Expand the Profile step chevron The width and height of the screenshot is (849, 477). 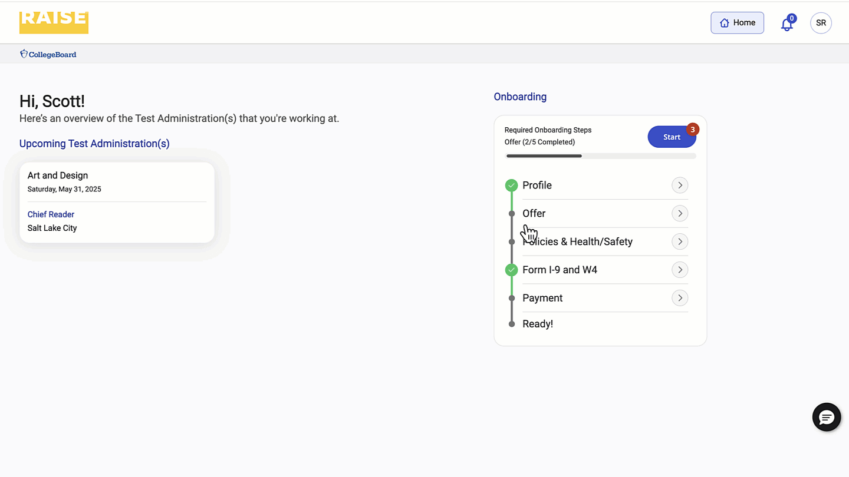[679, 185]
